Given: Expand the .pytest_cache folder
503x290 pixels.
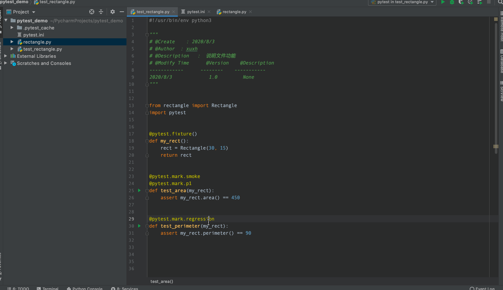Looking at the screenshot, I should (x=12, y=28).
